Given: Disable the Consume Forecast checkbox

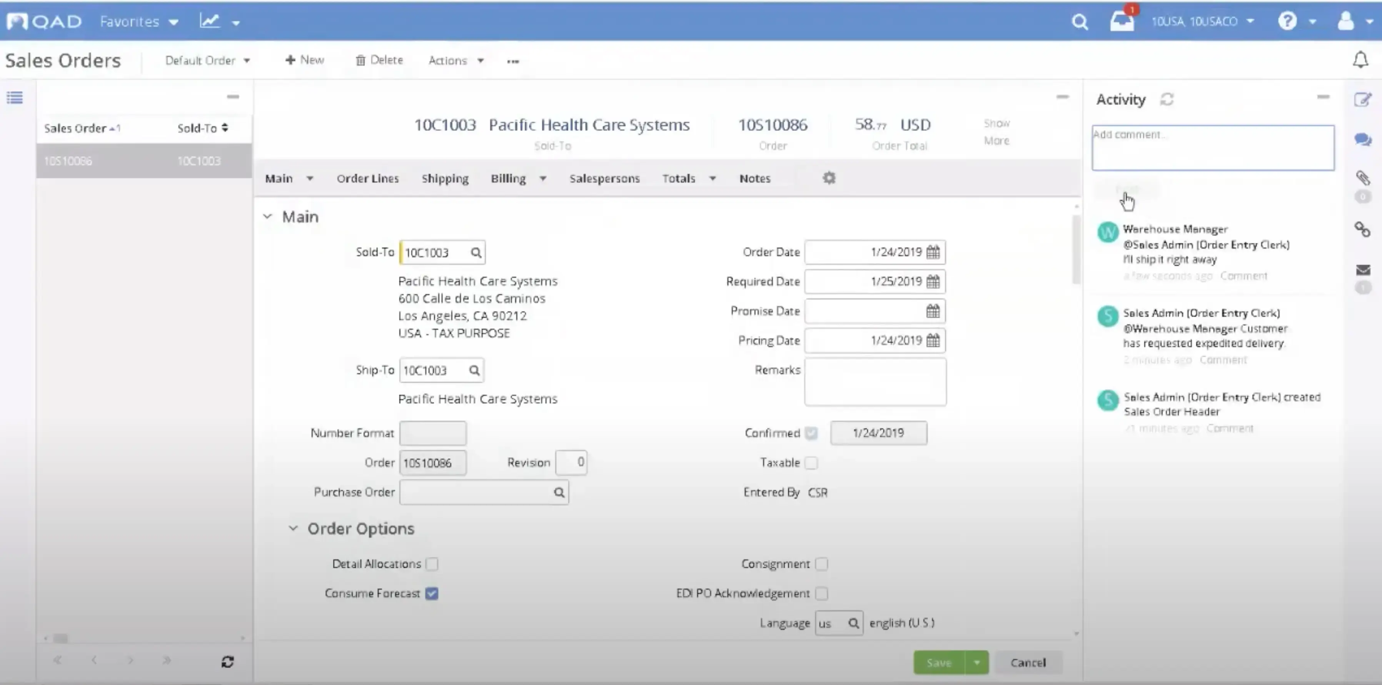Looking at the screenshot, I should (x=432, y=593).
